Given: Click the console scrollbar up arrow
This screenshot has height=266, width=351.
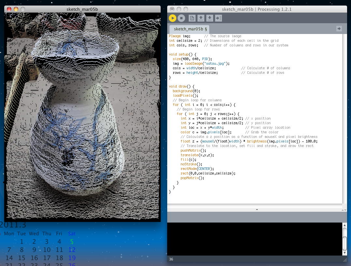Looking at the screenshot, I should pyautogui.click(x=344, y=225).
